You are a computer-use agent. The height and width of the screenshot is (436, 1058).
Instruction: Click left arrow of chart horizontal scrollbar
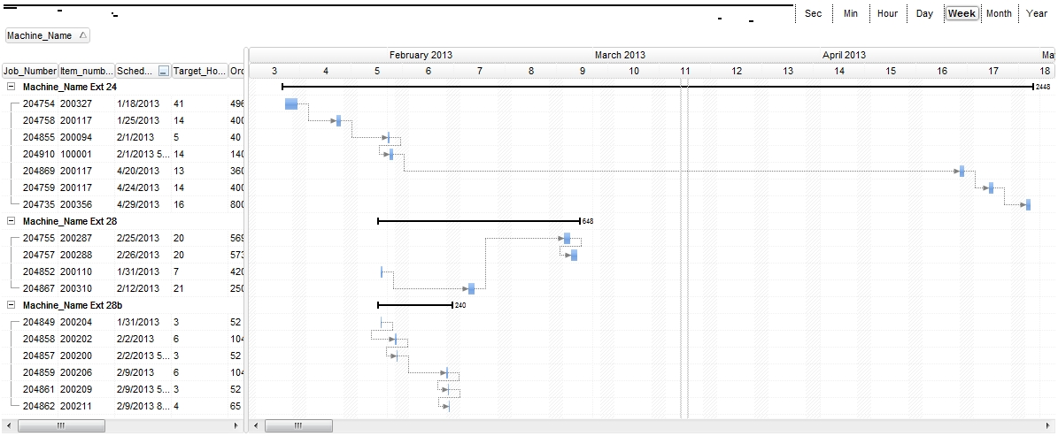pyautogui.click(x=256, y=426)
